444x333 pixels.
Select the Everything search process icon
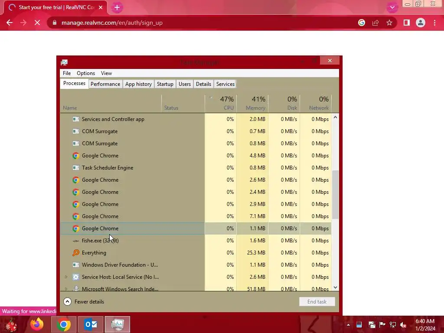pos(75,253)
